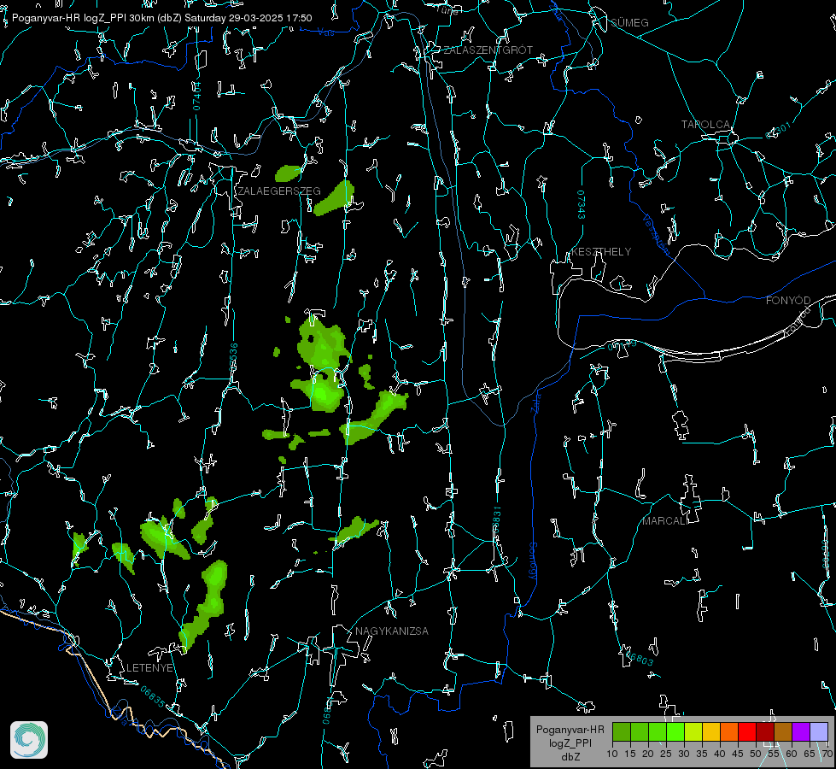Click the dbZ unit label in legend

click(570, 757)
